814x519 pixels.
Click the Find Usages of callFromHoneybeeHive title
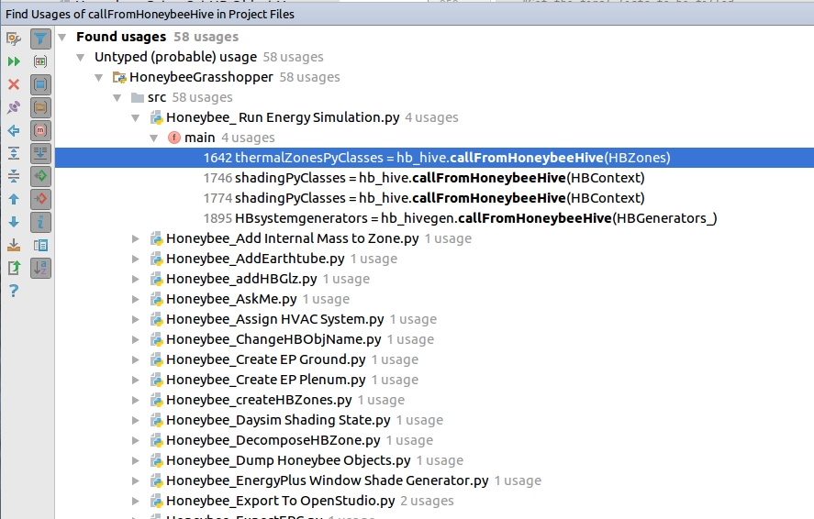pyautogui.click(x=150, y=14)
